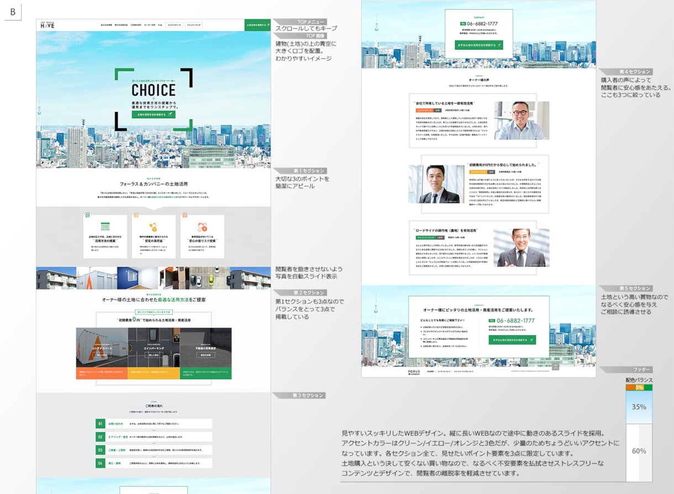Click the green consult button in the top contact box
Viewport: 674px width, 494px height.
click(x=478, y=45)
